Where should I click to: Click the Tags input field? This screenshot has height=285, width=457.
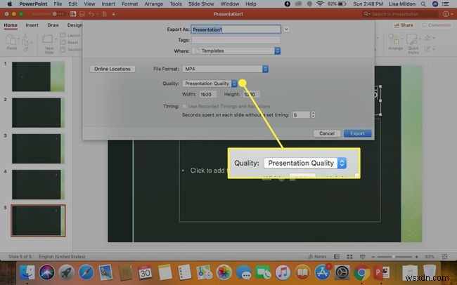(236, 40)
